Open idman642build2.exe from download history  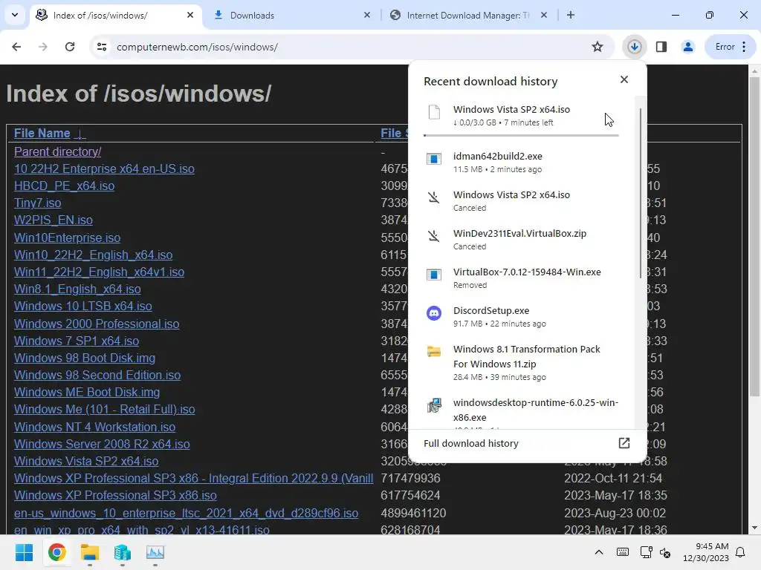pyautogui.click(x=521, y=163)
